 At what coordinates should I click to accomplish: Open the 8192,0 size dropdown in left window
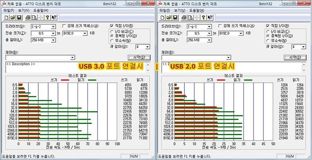[85, 33]
